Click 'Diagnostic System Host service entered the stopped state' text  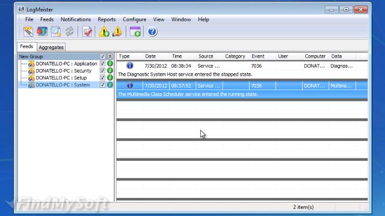pos(189,74)
